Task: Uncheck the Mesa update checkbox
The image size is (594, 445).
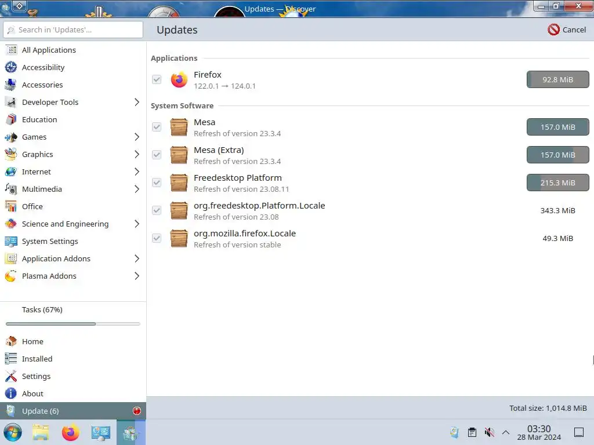Action: (x=157, y=127)
